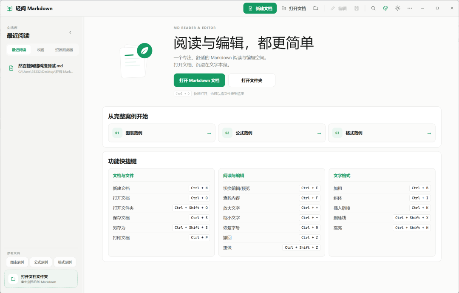The image size is (459, 293).
Task: Click the 加粗 shortcut row
Action: click(382, 188)
